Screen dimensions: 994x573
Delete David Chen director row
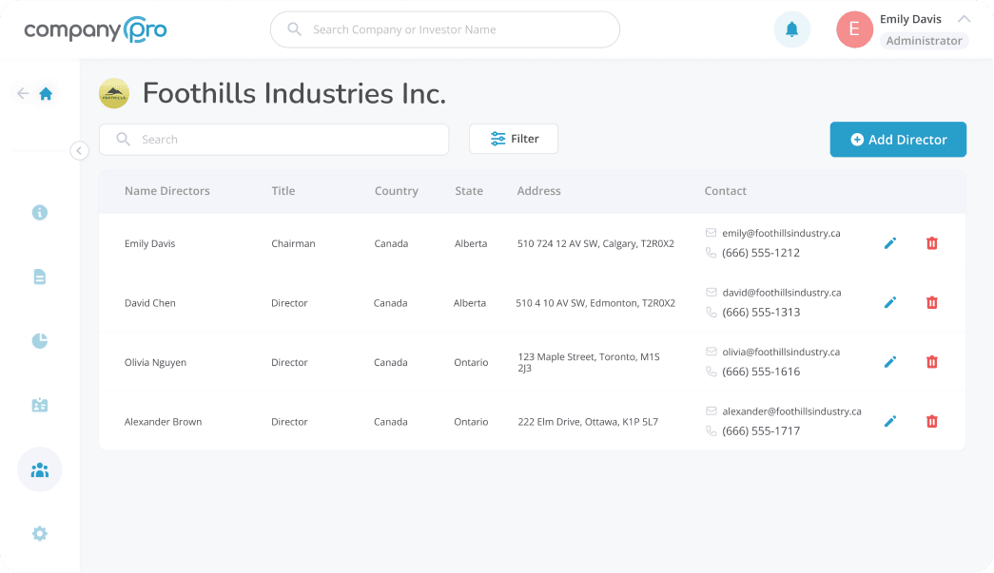[932, 302]
